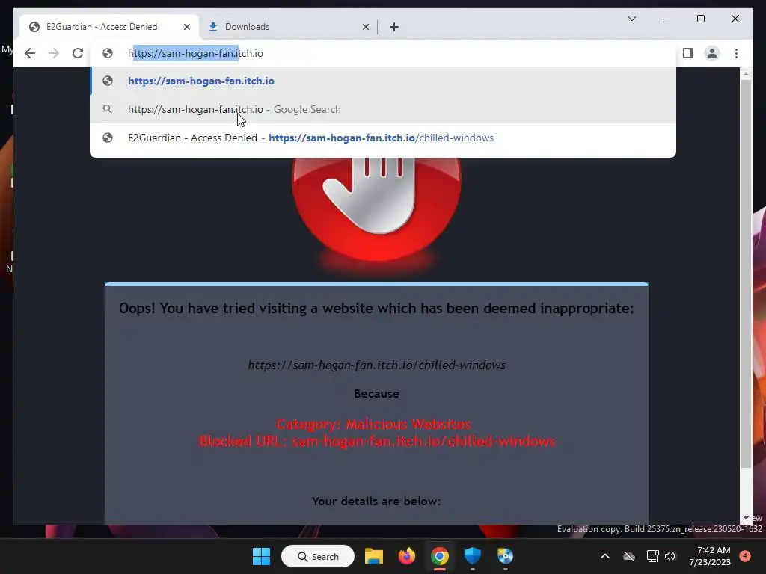Minimize the Chrome window
The height and width of the screenshot is (574, 766).
(667, 19)
